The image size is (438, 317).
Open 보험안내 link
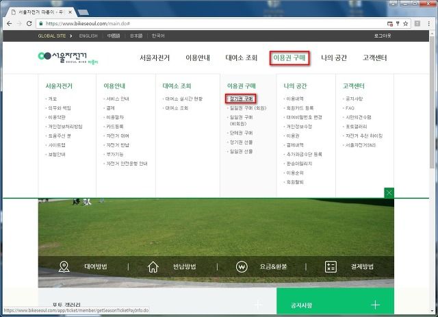[57, 154]
